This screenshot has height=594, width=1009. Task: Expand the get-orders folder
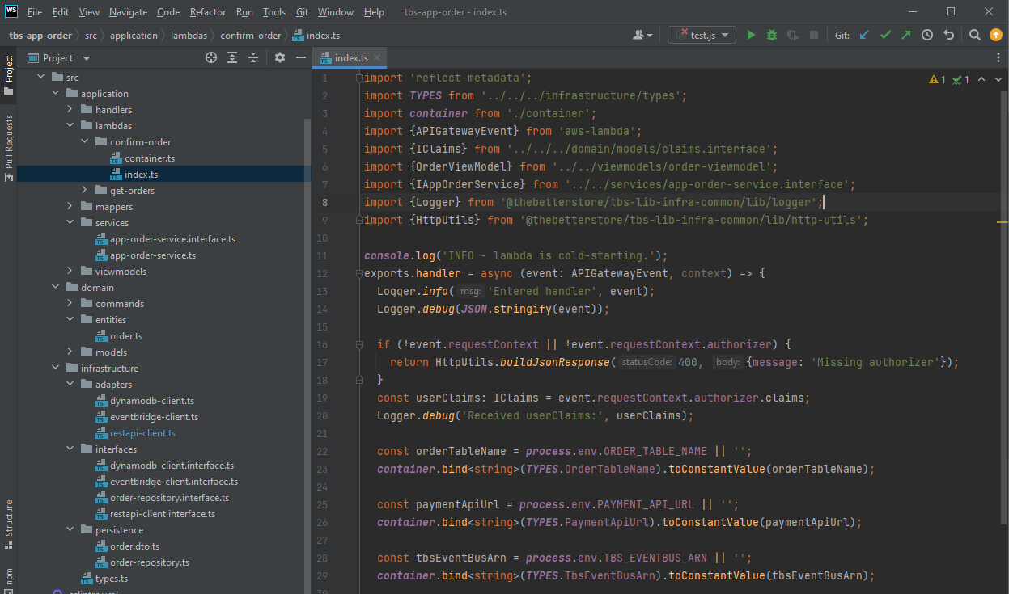pos(84,191)
